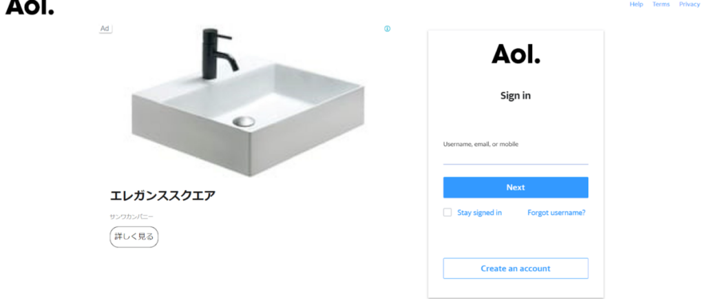Click the Sign in heading text
This screenshot has height=299, width=705.
tap(516, 96)
